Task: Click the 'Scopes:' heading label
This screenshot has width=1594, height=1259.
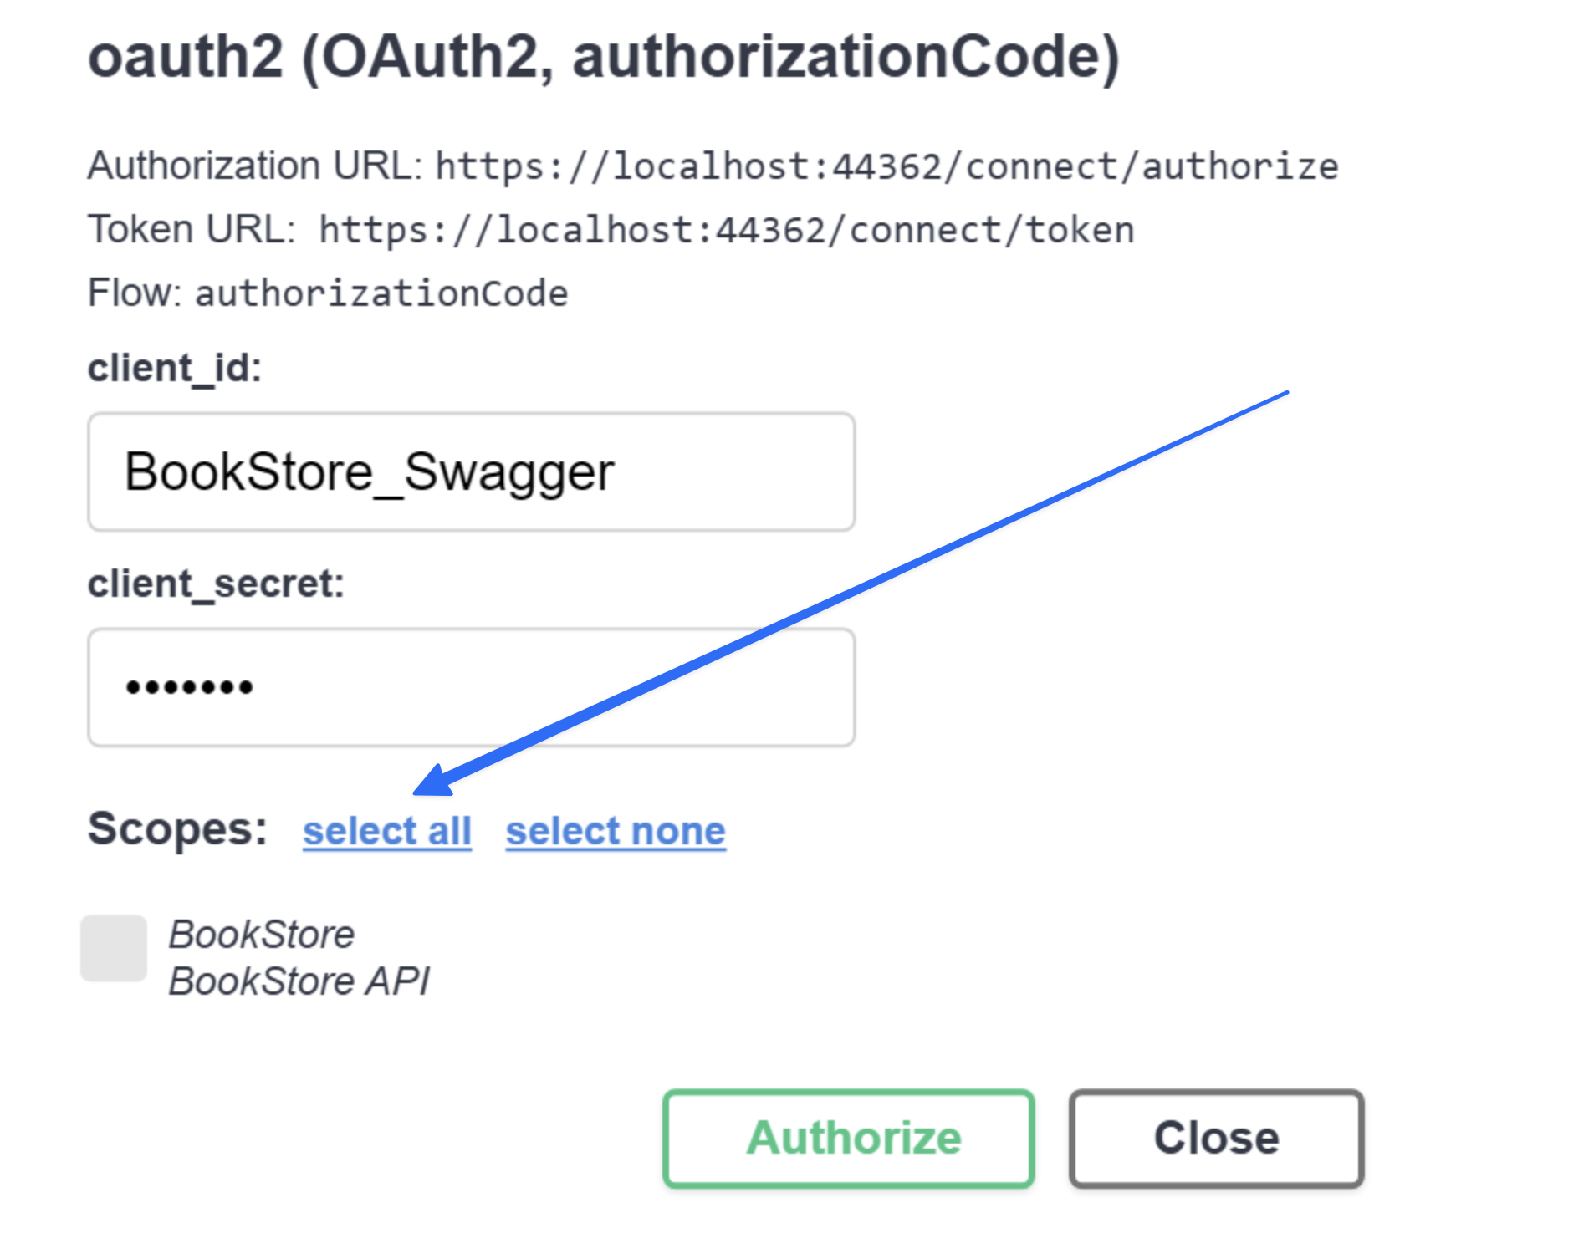Action: [x=177, y=828]
